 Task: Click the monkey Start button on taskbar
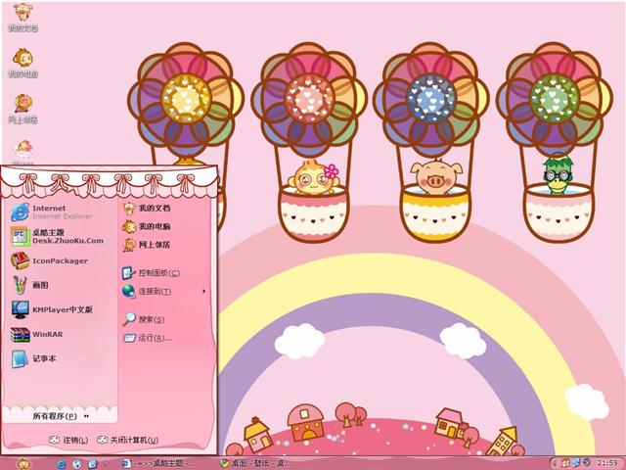pyautogui.click(x=23, y=463)
